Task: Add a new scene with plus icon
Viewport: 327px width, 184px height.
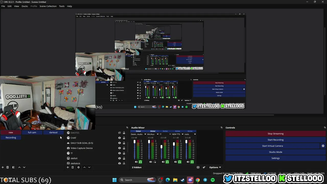Action: [3, 167]
